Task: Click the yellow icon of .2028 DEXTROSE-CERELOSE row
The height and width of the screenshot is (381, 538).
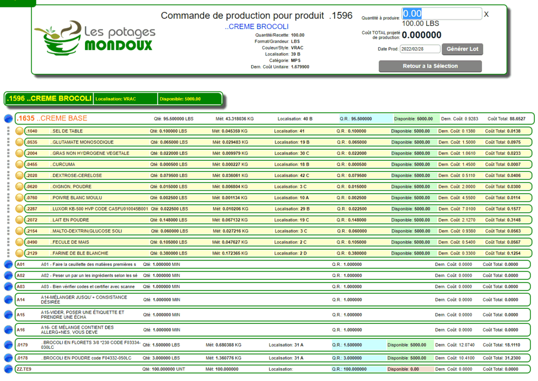Action: tap(19, 175)
